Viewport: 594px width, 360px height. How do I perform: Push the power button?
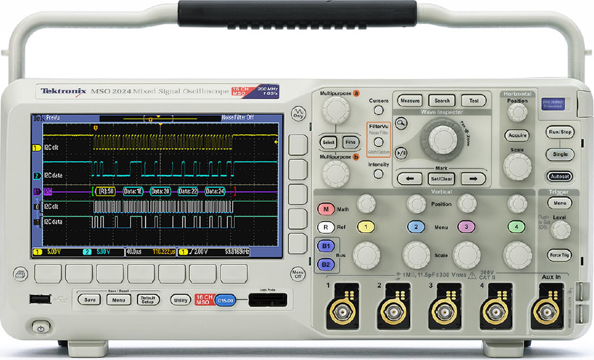[41, 328]
